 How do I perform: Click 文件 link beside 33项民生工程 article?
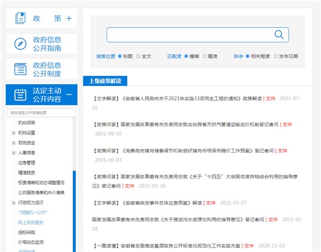click(x=270, y=99)
